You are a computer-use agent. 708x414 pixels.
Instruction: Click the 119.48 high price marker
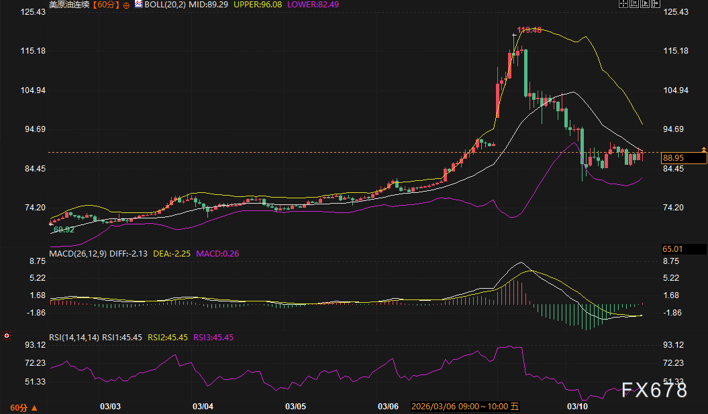tap(529, 30)
